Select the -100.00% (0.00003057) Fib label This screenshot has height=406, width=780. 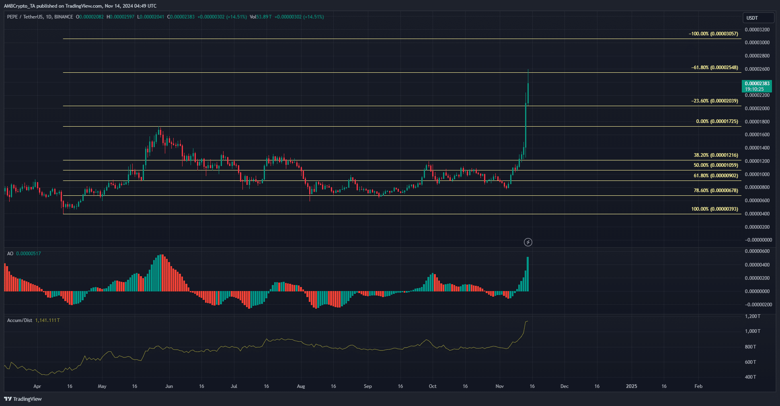pyautogui.click(x=713, y=34)
